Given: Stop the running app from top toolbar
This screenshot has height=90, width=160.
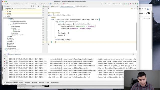Looking at the screenshot, I should [130, 4].
